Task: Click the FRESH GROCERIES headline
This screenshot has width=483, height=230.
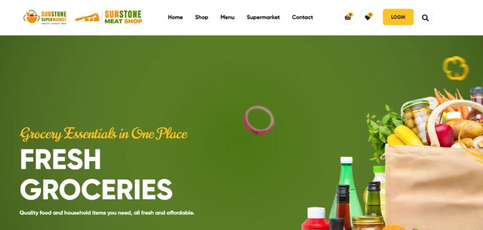Action: [x=96, y=174]
